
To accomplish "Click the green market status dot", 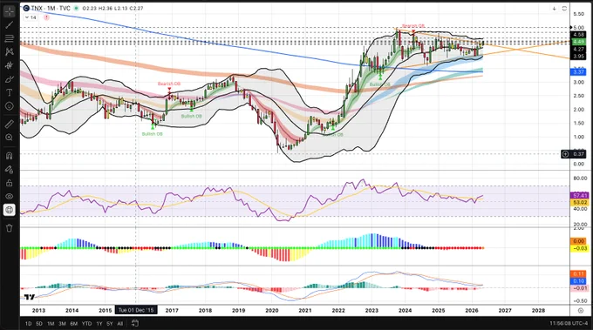I will pyautogui.click(x=77, y=8).
